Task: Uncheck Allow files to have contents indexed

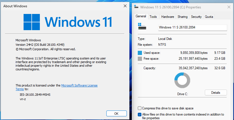Action: (139, 114)
